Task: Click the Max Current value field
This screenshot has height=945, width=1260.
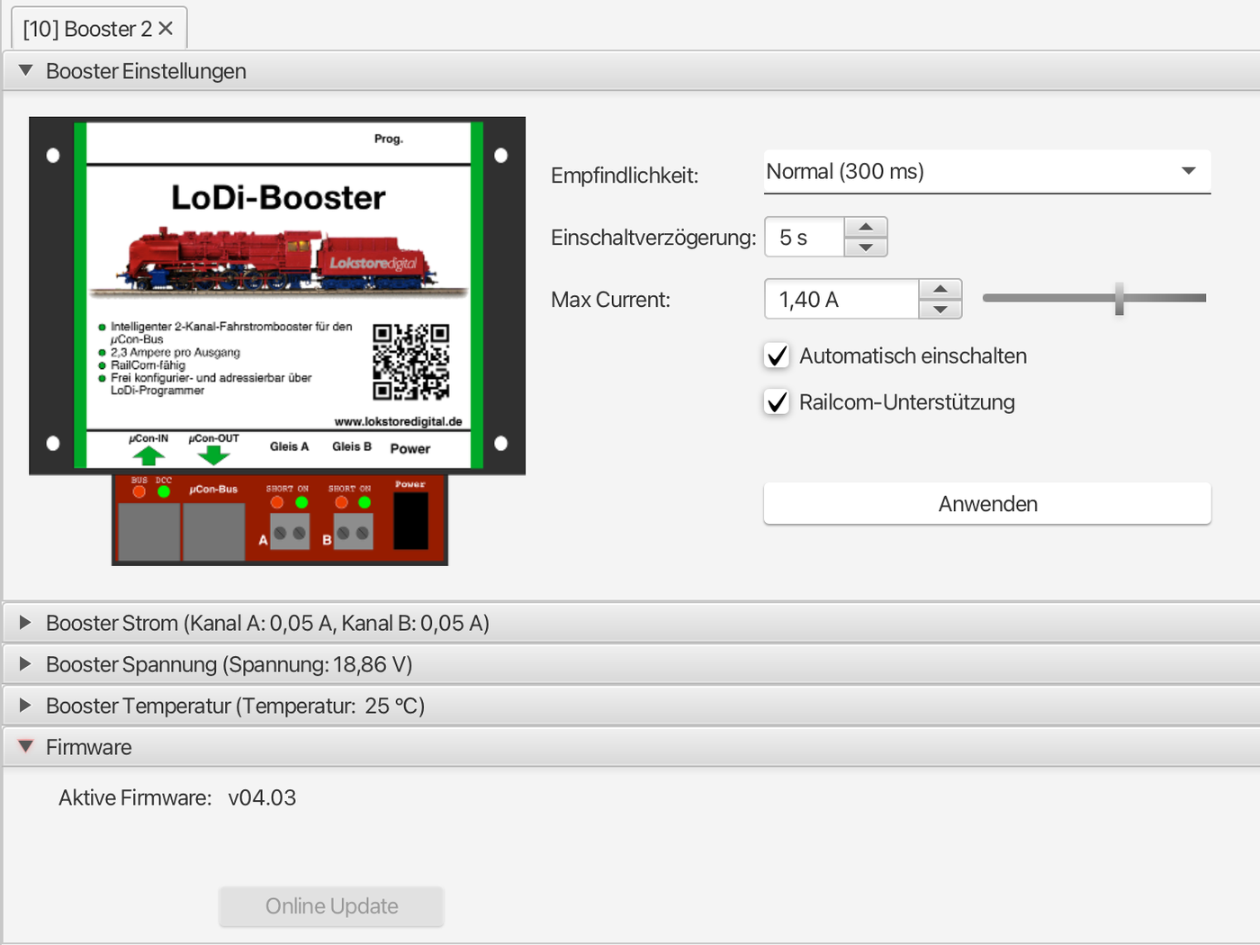Action: click(x=842, y=300)
